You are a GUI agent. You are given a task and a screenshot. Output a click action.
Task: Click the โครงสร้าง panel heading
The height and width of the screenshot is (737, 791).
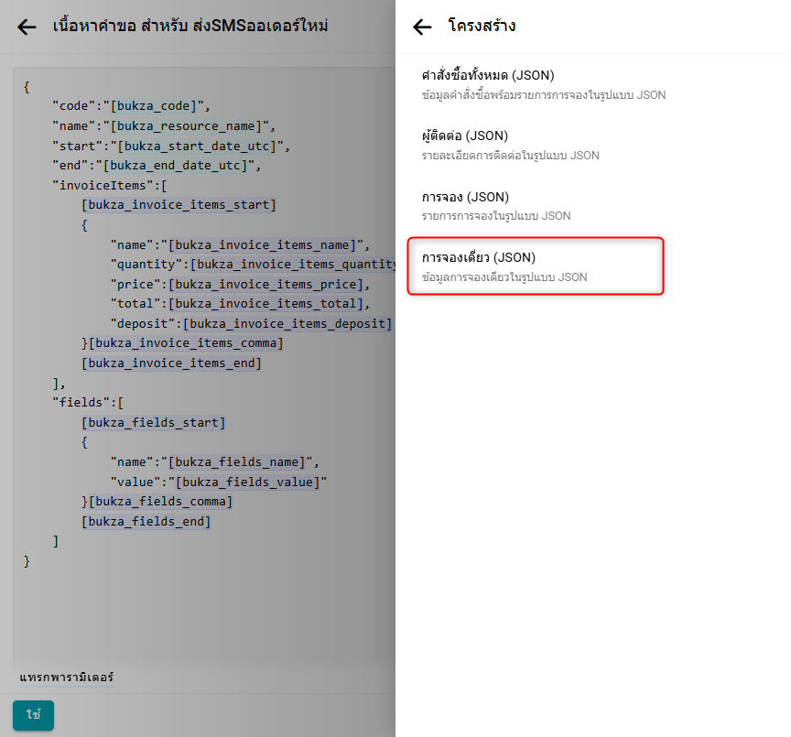(x=482, y=27)
